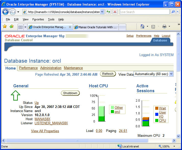The width and height of the screenshot is (182, 150).
Task: Click the Load value 0.00 link
Action: (99, 131)
